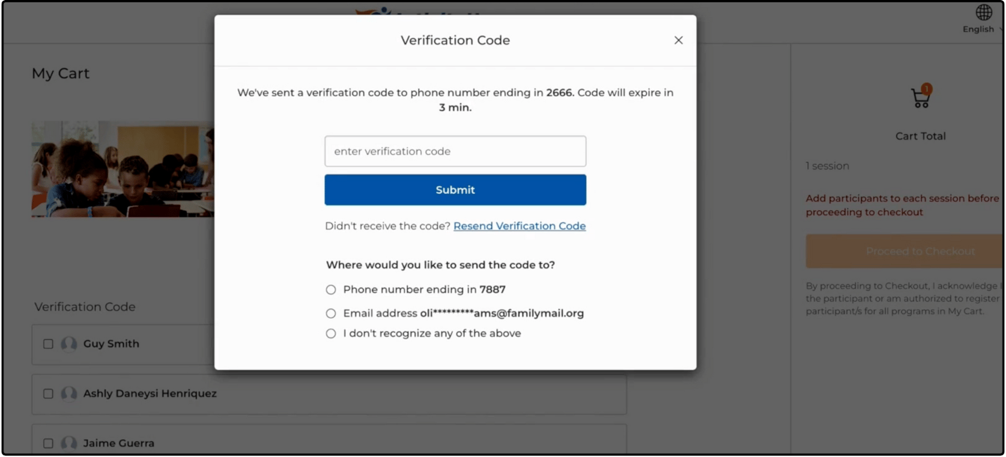Click the globe language icon
This screenshot has height=457, width=1006.
click(983, 12)
